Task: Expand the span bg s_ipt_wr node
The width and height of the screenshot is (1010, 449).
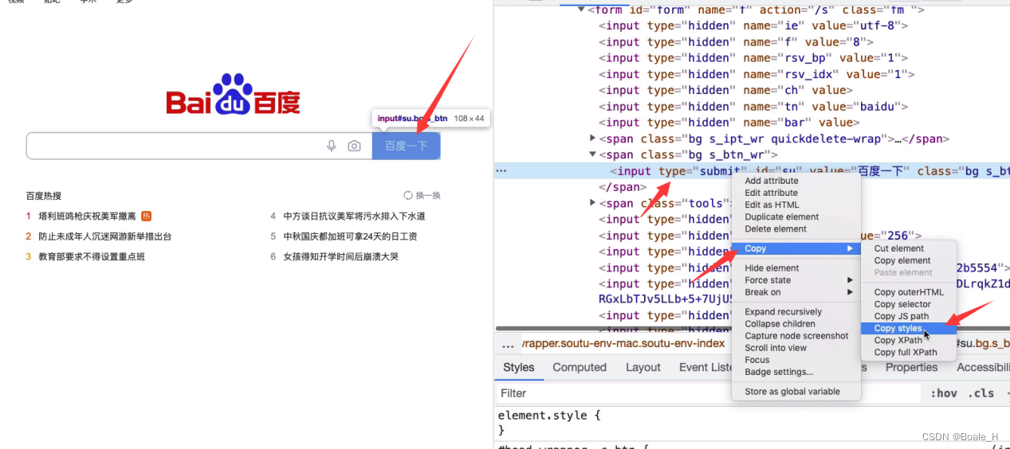Action: click(592, 139)
